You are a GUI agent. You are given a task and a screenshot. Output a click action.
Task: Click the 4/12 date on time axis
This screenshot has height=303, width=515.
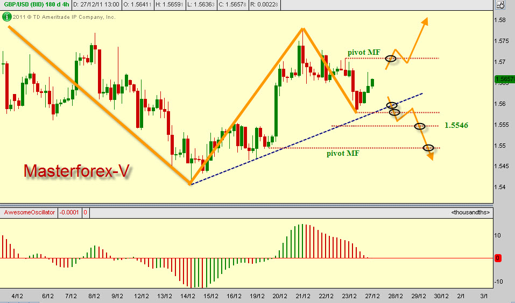pyautogui.click(x=17, y=296)
